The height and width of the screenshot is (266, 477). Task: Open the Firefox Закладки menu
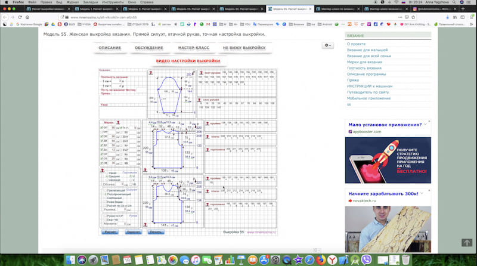91,2
